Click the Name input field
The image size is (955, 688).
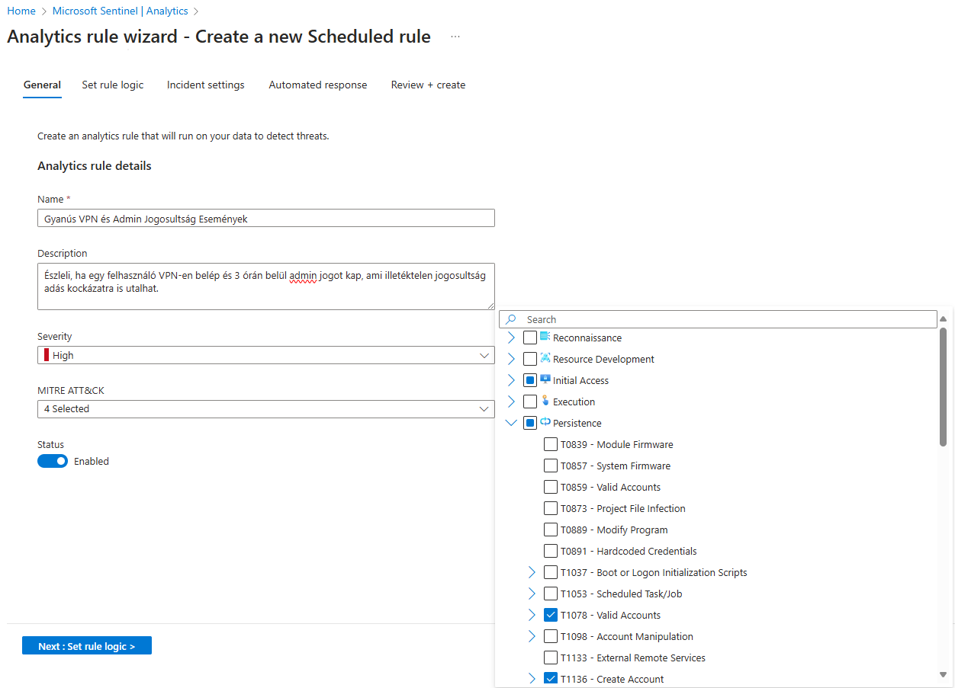tap(265, 219)
